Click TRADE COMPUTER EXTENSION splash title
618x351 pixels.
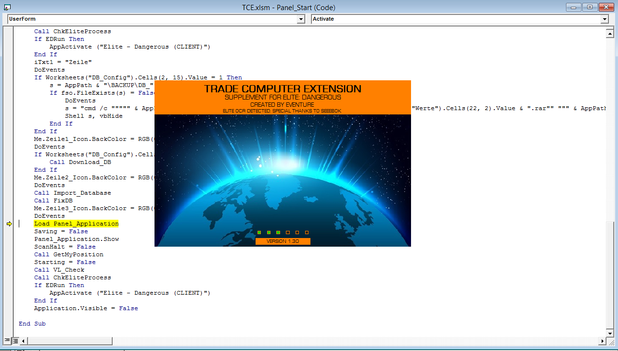tap(283, 88)
